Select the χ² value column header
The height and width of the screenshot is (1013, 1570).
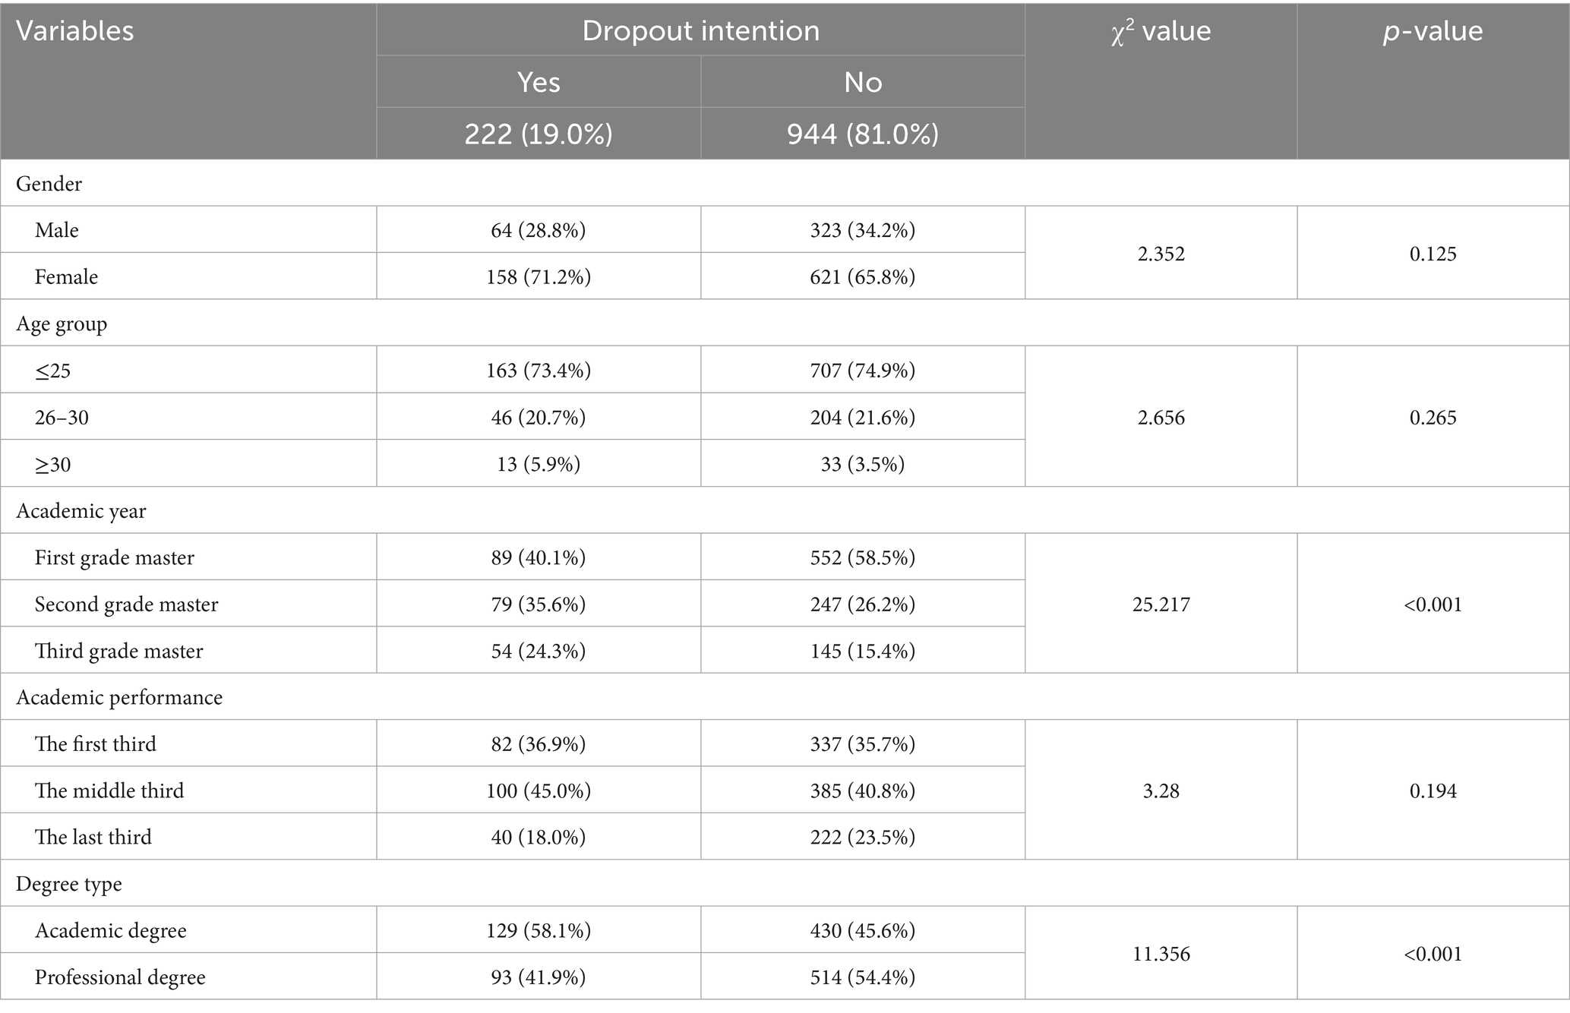[x=1161, y=31]
